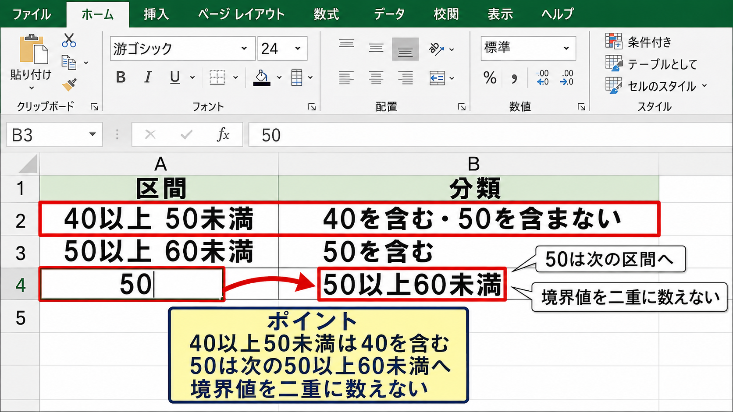Expand the paste options arrow
The width and height of the screenshot is (733, 412).
31,88
